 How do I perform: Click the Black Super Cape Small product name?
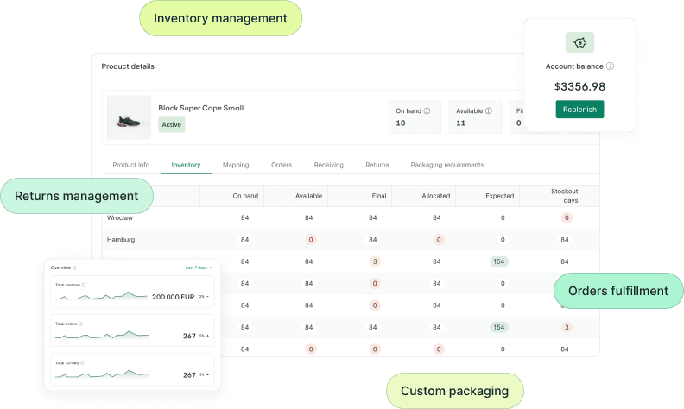(x=200, y=108)
